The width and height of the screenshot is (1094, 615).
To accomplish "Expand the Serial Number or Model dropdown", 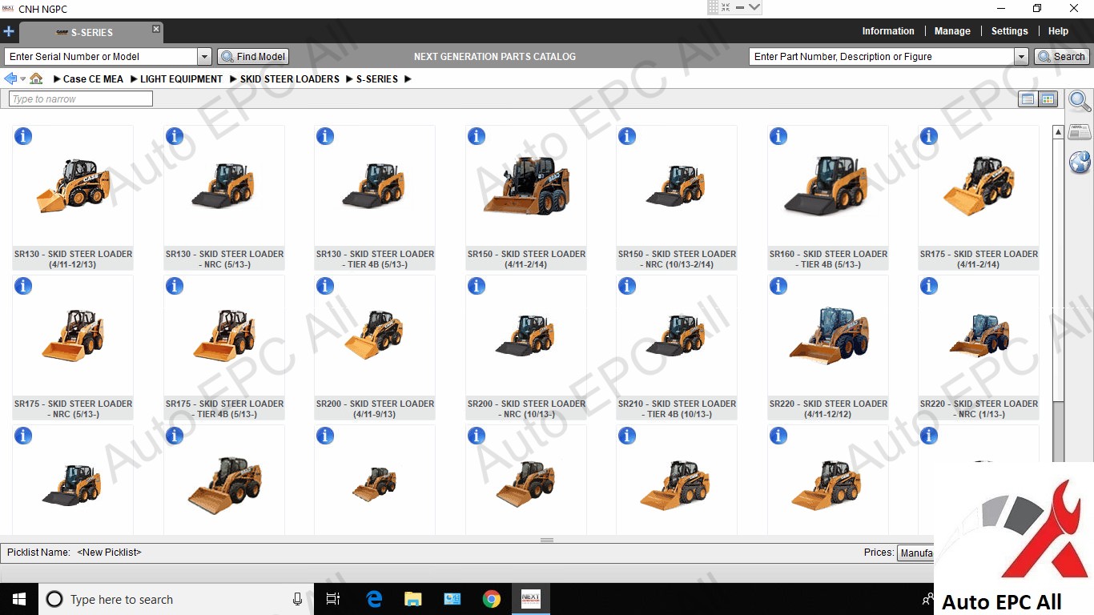I will 204,57.
